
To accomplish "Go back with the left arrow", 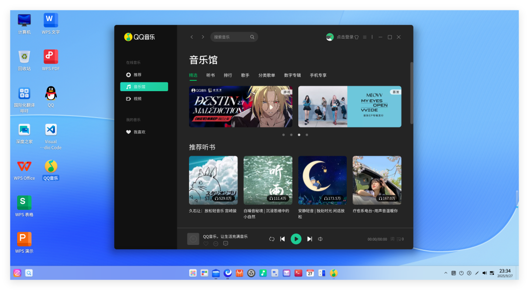I will click(x=192, y=37).
